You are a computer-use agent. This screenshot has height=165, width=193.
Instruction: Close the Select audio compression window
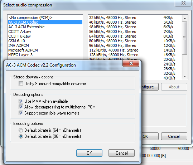click(183, 3)
